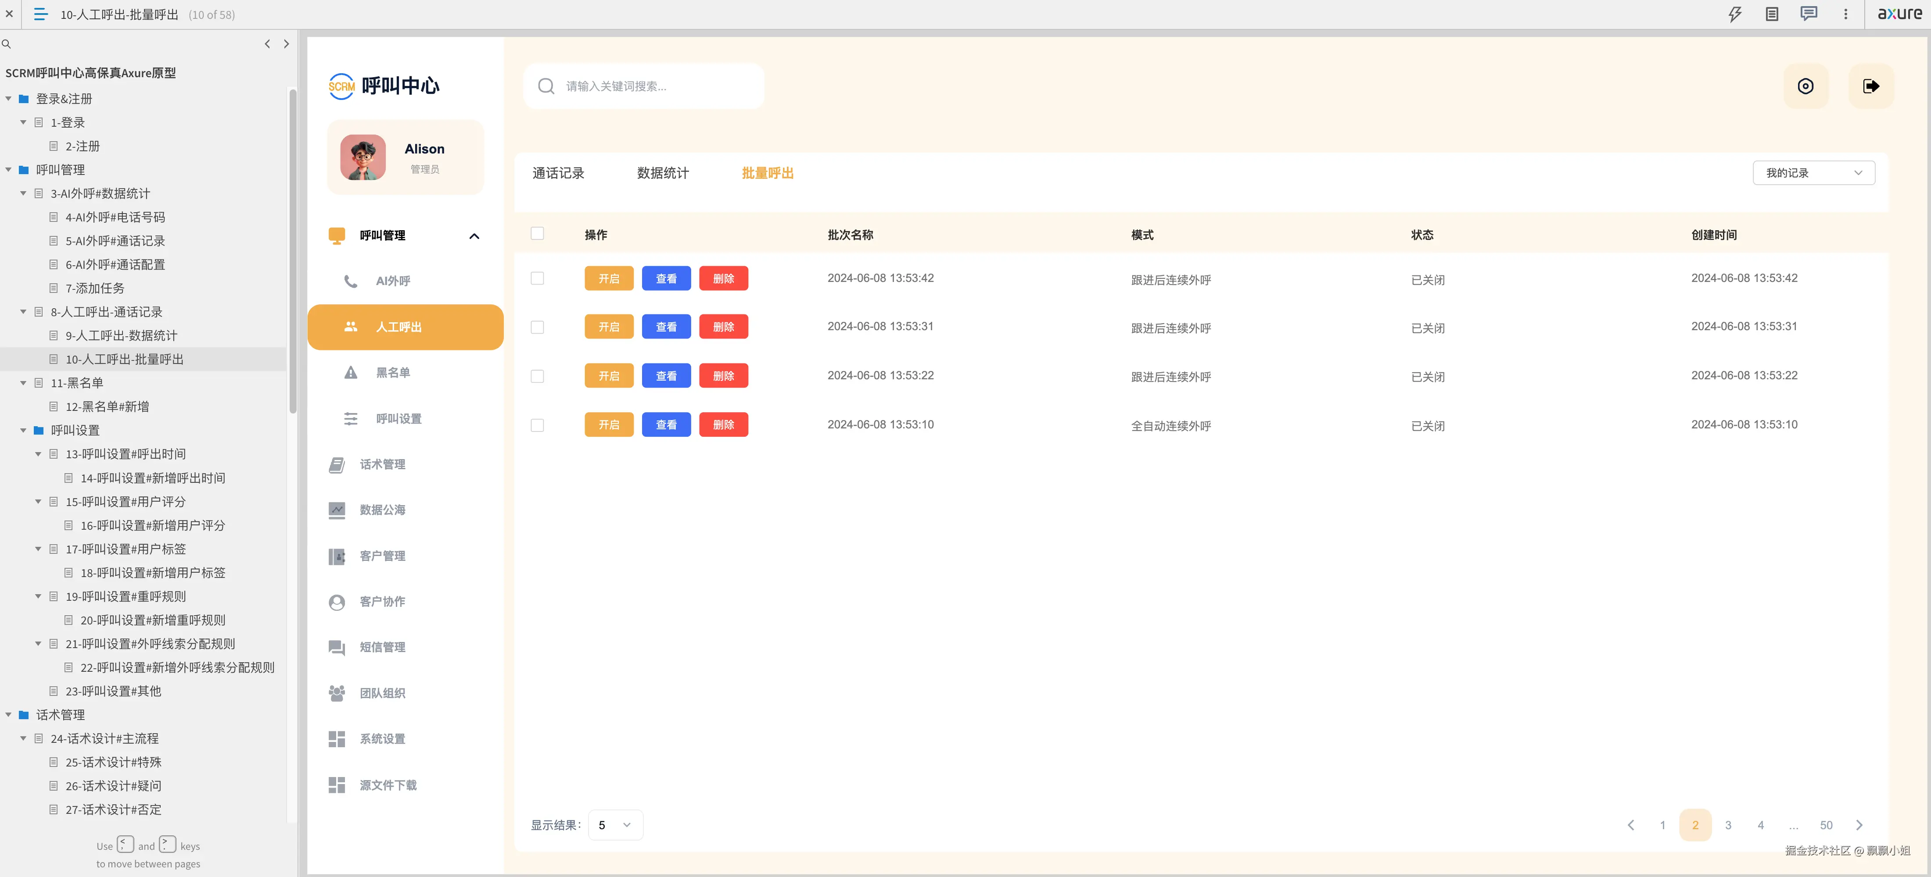The height and width of the screenshot is (877, 1931).
Task: Open 源文件下载 via the grid icon
Action: 337,784
